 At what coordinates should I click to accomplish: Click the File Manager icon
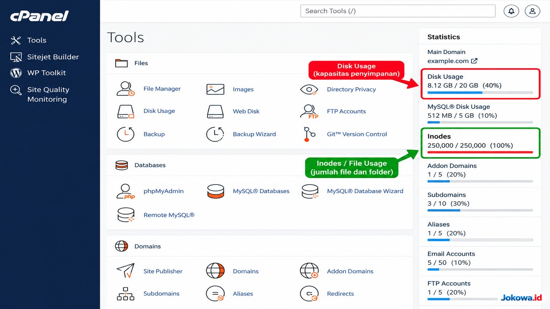pos(125,89)
